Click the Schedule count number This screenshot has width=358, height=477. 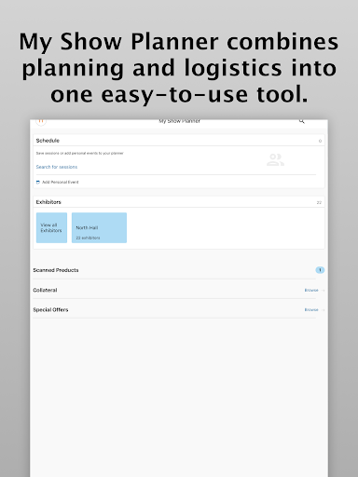click(320, 141)
